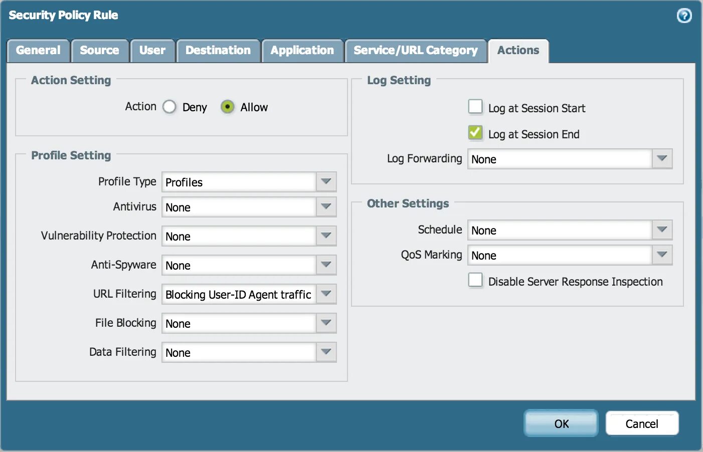Open the Antivirus dropdown arrow
Viewport: 703px width, 452px height.
click(x=326, y=206)
